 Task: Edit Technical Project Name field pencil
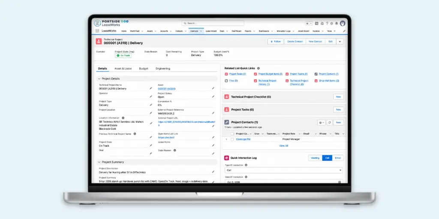pyautogui.click(x=150, y=88)
